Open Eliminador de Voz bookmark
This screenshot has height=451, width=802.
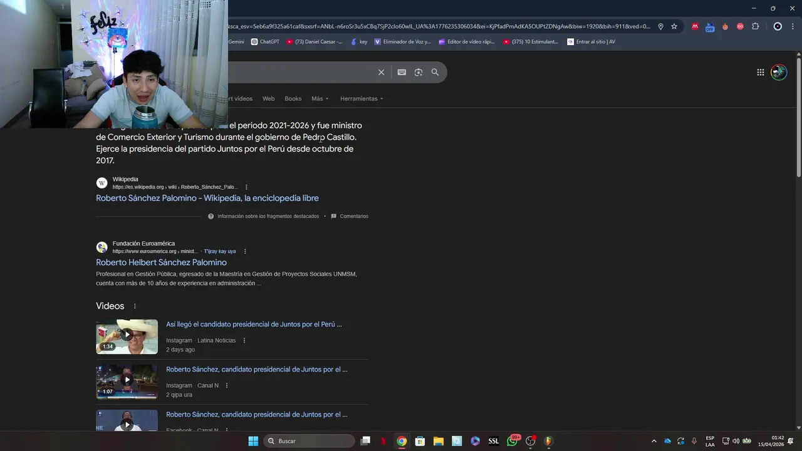(402, 42)
